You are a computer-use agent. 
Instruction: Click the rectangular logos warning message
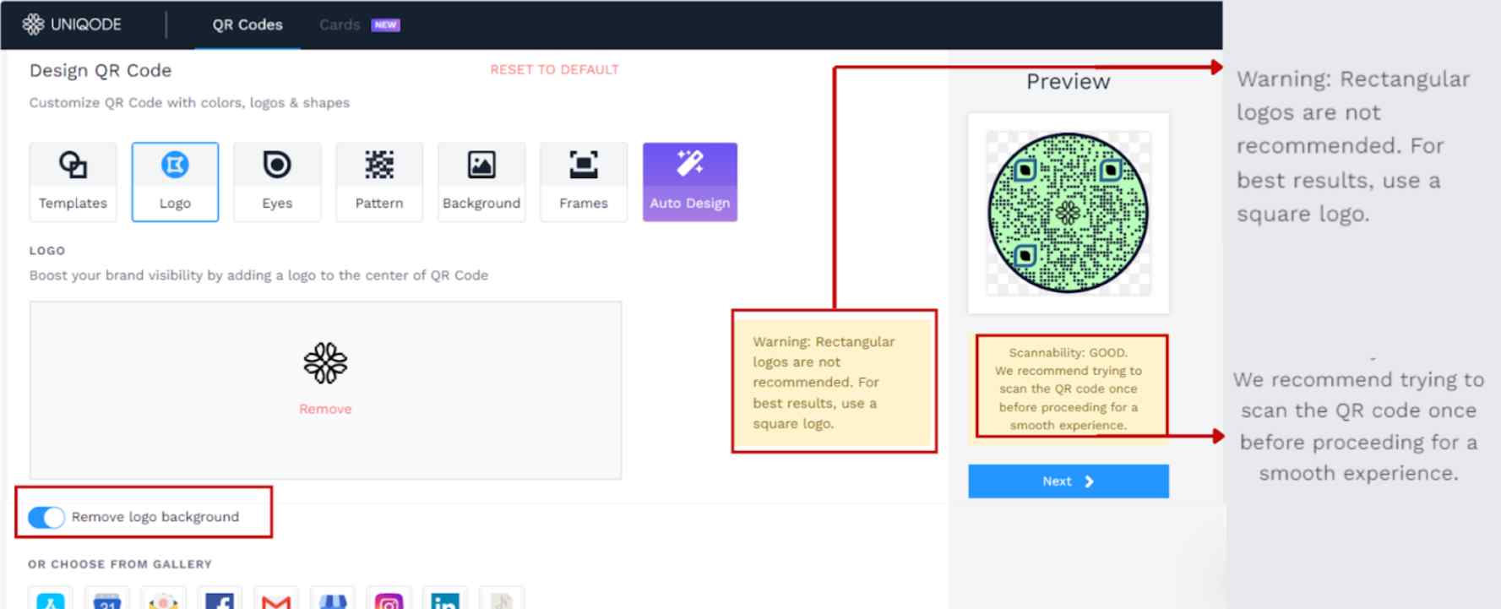click(835, 382)
